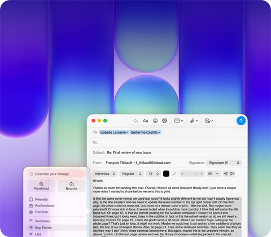Open the Helvetica font dropdown
The width and height of the screenshot is (271, 237).
coord(105,174)
